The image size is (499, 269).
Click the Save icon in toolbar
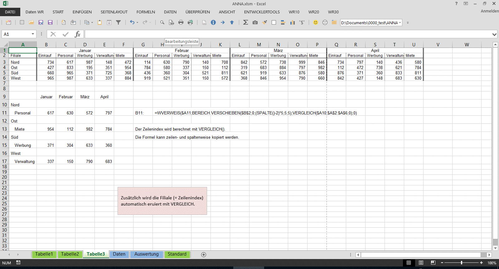(x=50, y=22)
